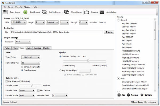Collapse the General presets group
The height and width of the screenshot is (106, 160).
coord(118,20)
